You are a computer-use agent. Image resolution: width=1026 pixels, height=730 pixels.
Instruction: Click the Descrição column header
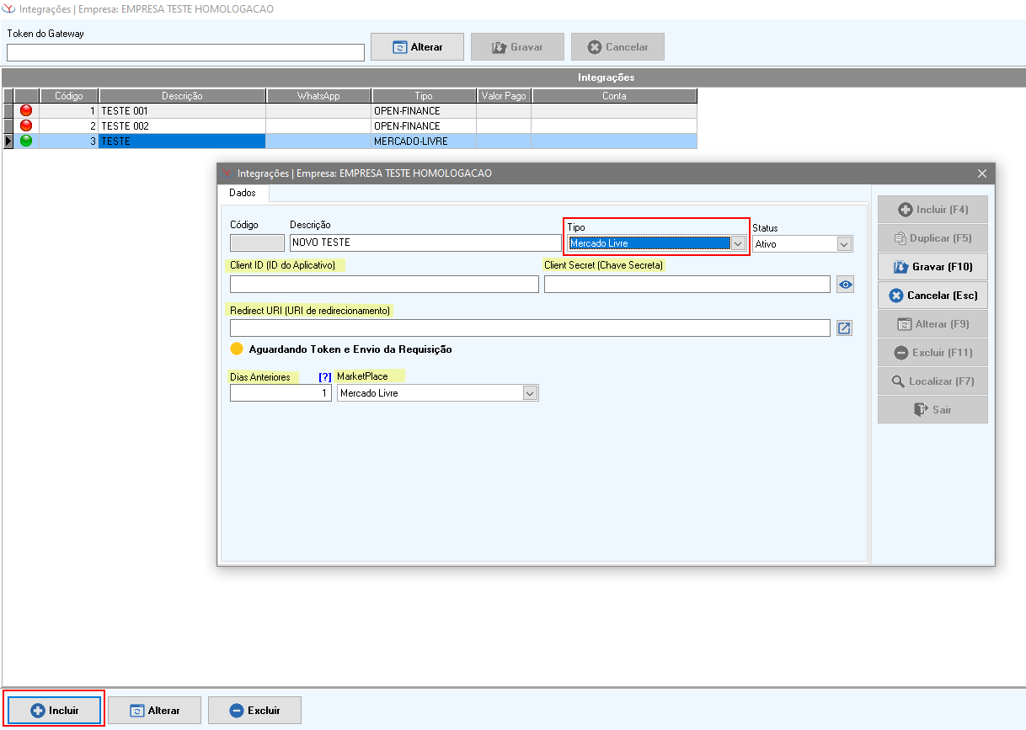(183, 96)
